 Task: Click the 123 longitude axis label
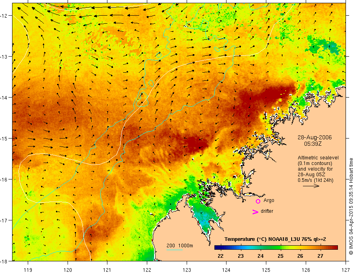(x=187, y=270)
